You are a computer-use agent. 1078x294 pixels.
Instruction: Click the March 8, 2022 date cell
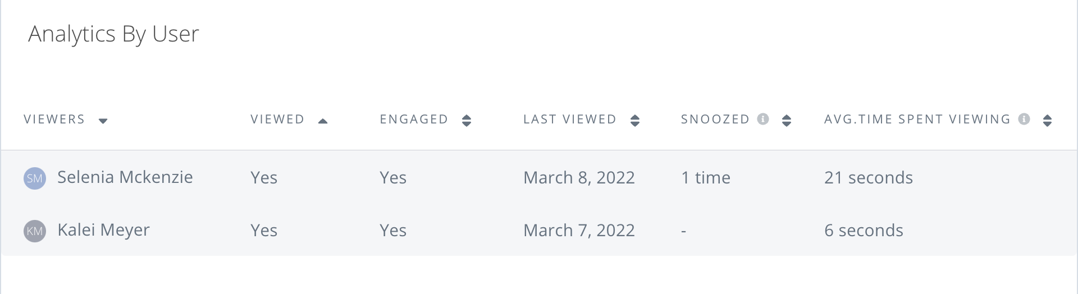pyautogui.click(x=579, y=178)
